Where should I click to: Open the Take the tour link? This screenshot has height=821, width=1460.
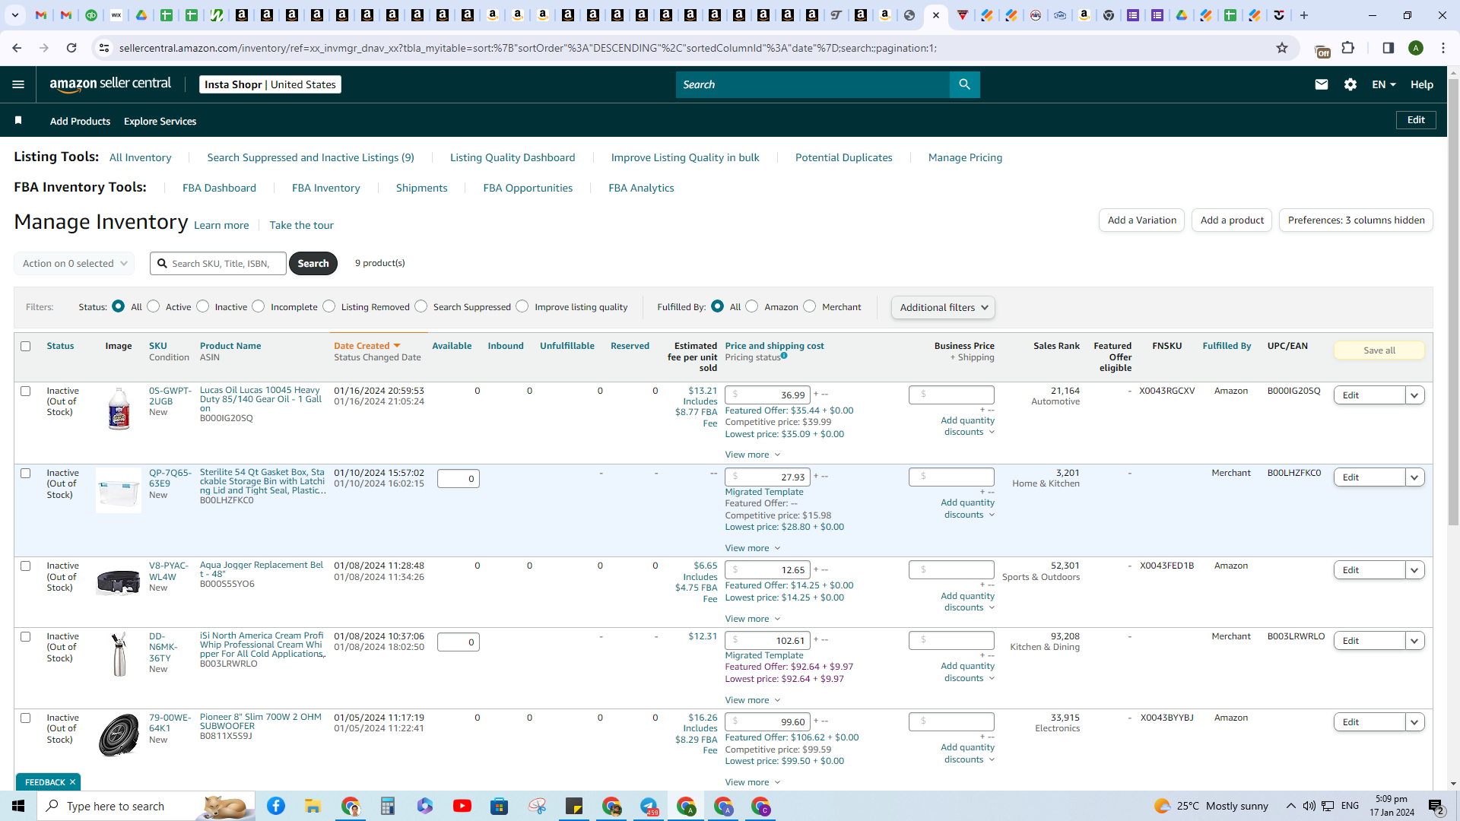[x=301, y=225]
